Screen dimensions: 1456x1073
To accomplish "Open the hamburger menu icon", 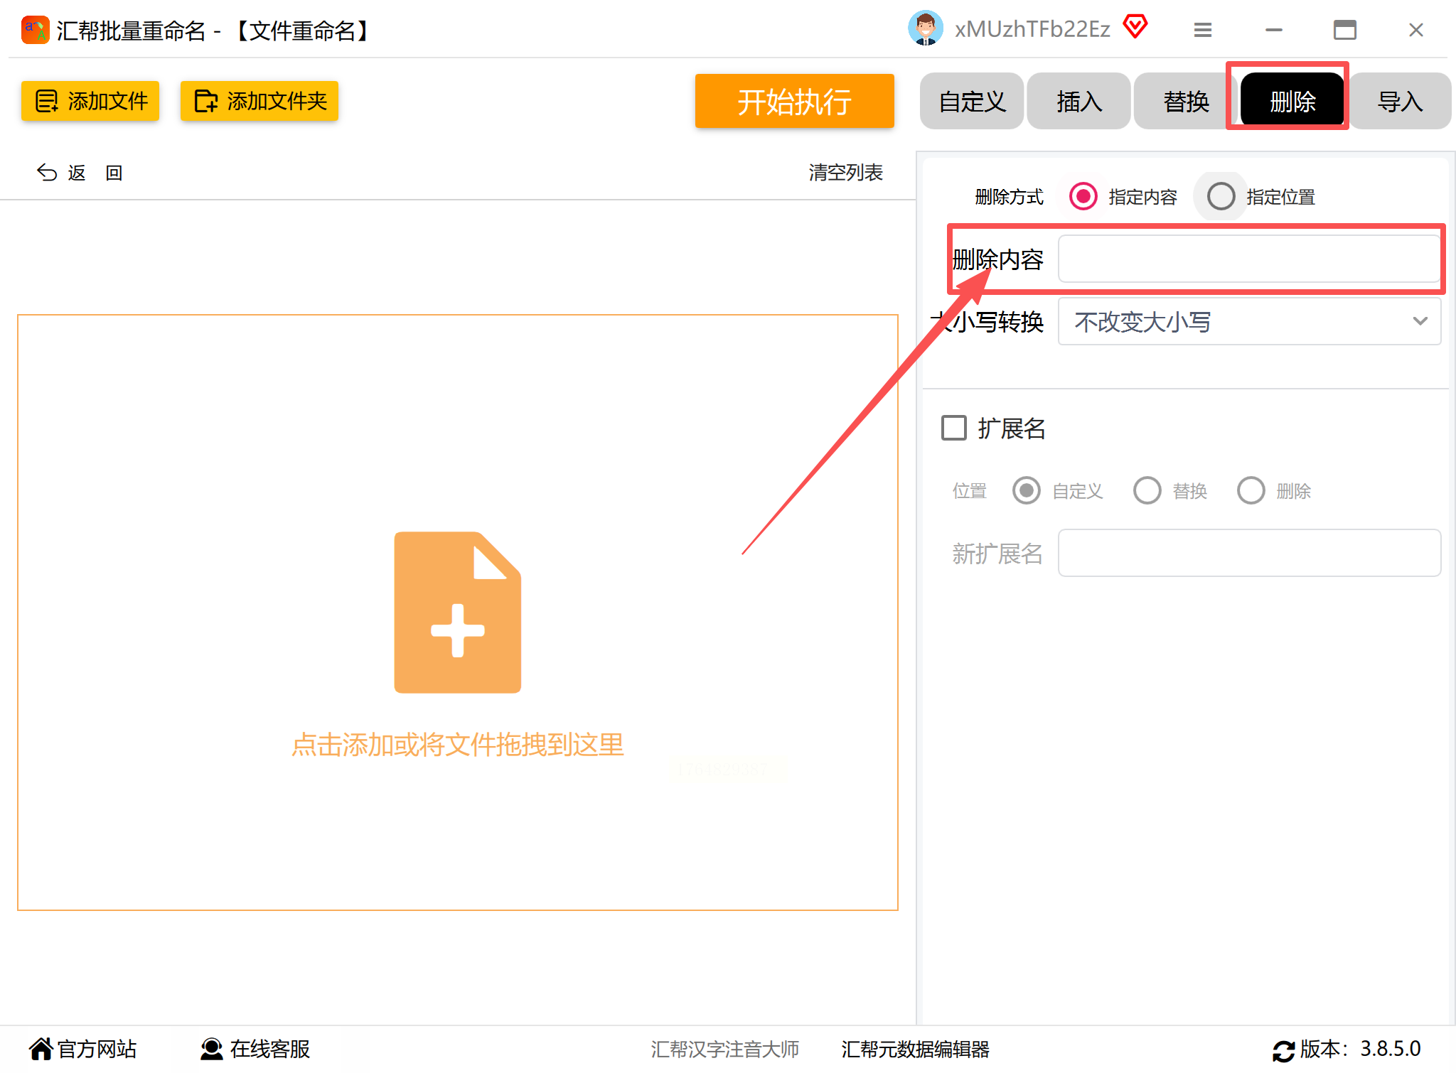I will 1202,30.
